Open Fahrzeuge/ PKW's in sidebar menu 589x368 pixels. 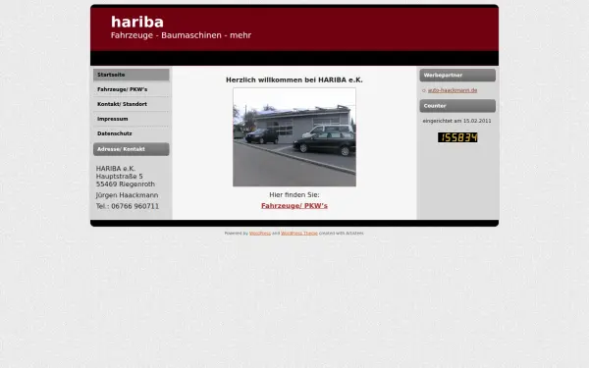coord(132,89)
